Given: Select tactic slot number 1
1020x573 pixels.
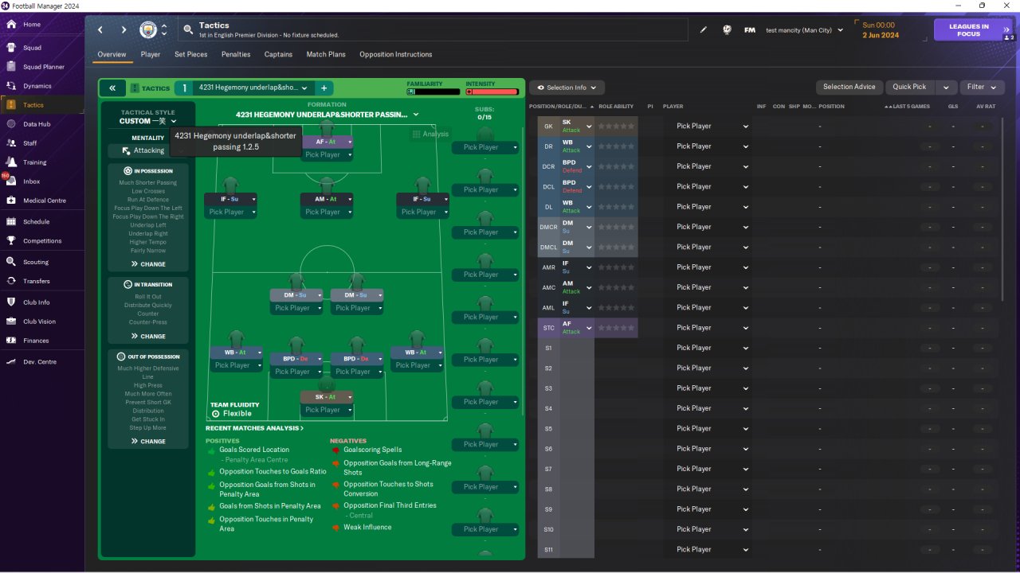Looking at the screenshot, I should pos(185,88).
